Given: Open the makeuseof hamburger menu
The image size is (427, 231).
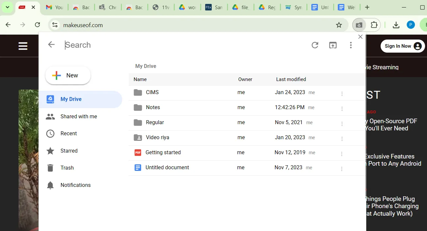Looking at the screenshot, I should [23, 46].
